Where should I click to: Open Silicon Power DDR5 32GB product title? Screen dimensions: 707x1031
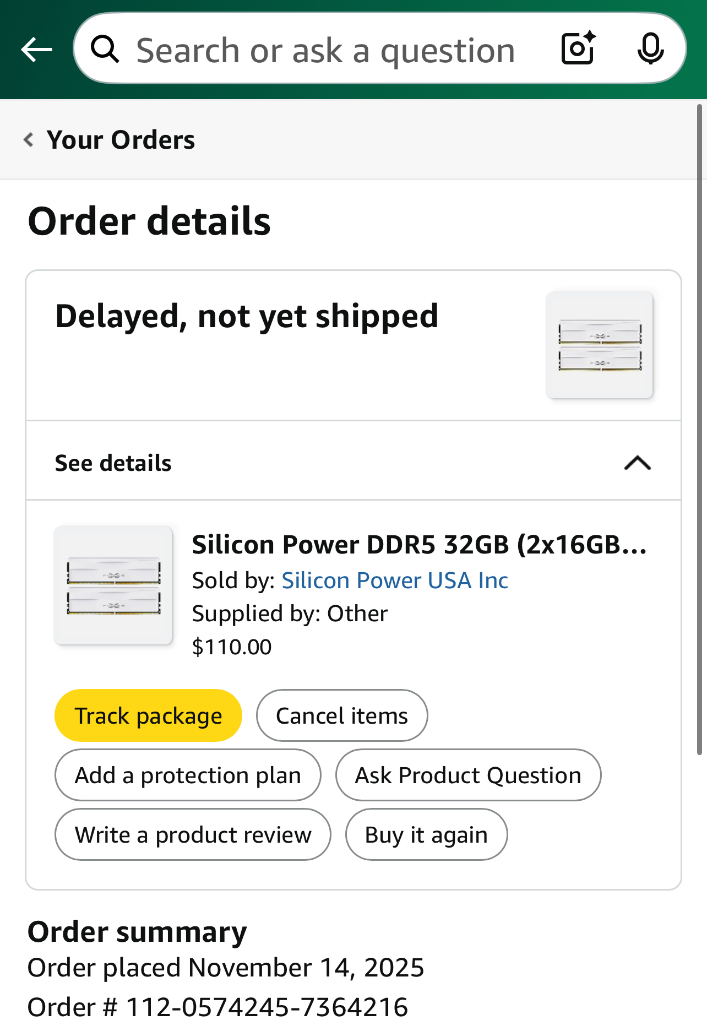coord(419,545)
